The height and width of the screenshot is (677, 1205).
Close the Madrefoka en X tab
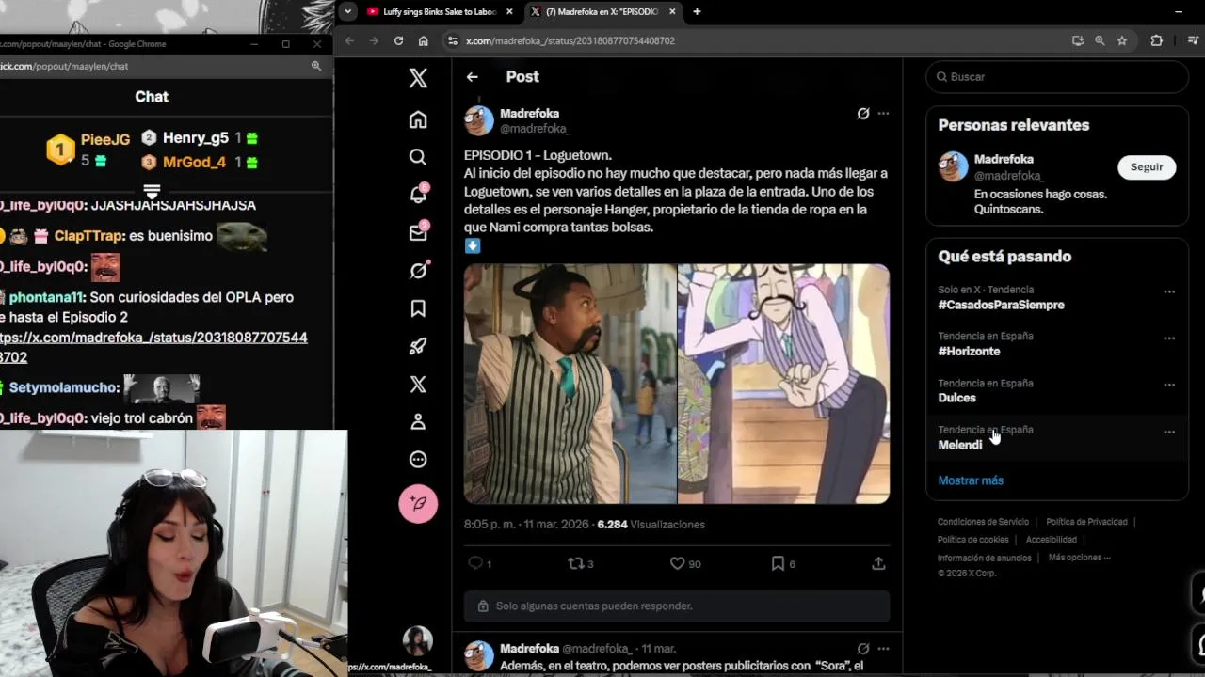(x=672, y=11)
